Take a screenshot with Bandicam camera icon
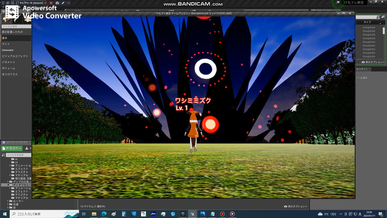The width and height of the screenshot is (387, 218). point(57,3)
